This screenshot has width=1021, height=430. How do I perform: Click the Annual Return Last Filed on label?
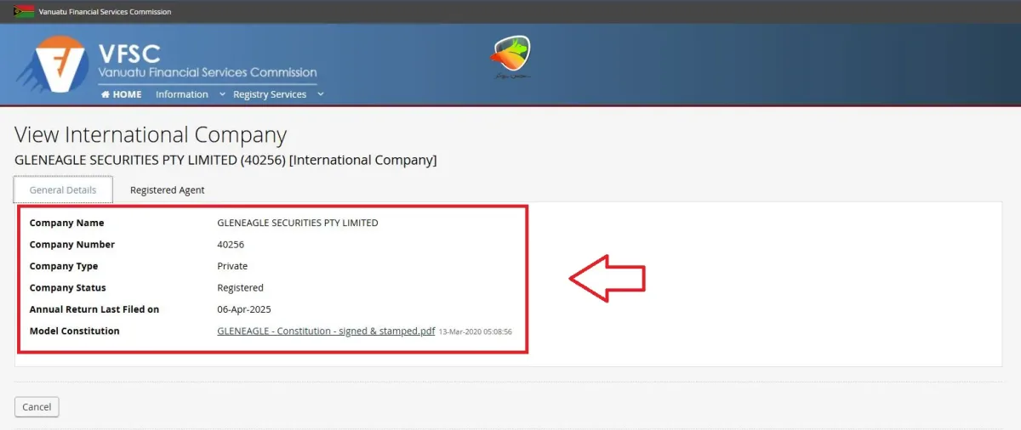pyautogui.click(x=94, y=309)
